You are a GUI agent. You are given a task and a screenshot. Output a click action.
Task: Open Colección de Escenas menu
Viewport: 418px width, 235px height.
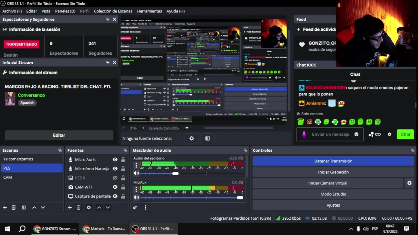click(x=113, y=11)
